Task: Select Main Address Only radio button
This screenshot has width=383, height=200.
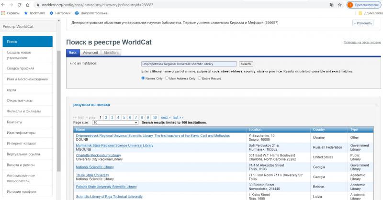Action: pyautogui.click(x=167, y=78)
